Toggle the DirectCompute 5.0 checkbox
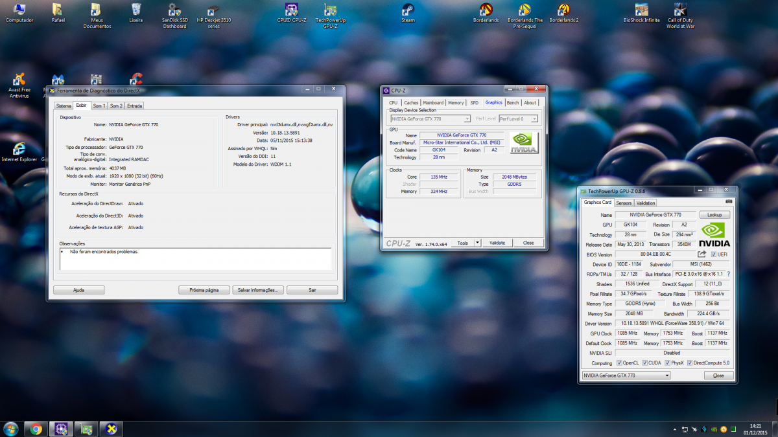The width and height of the screenshot is (778, 437). (x=690, y=363)
